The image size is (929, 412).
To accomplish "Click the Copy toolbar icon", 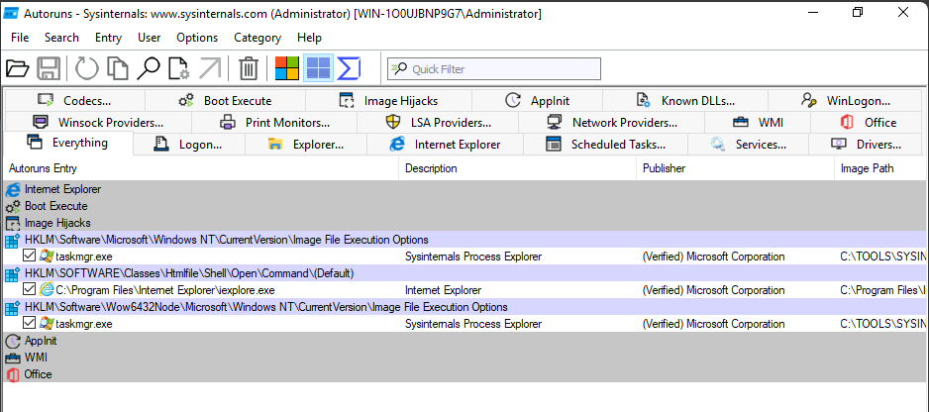I will [117, 68].
